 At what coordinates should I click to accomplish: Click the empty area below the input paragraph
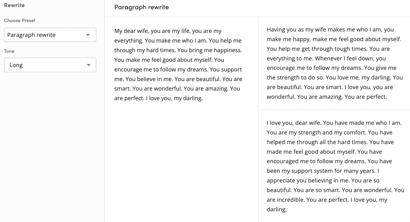181,161
